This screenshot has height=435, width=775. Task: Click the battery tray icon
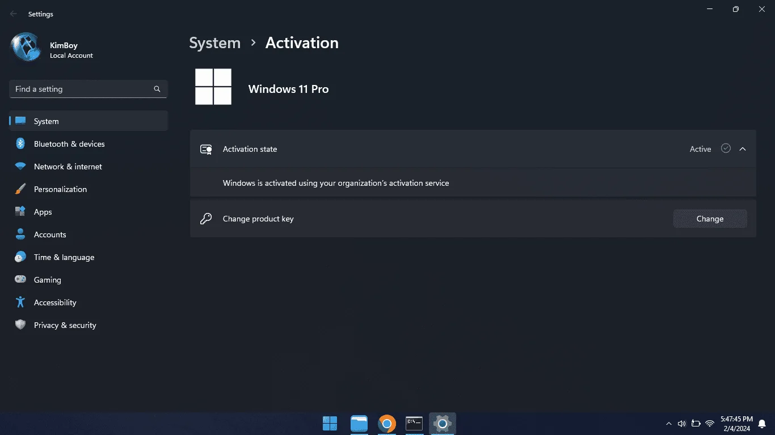coord(696,423)
